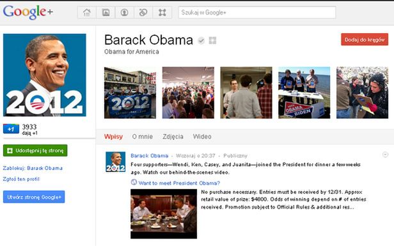Click the Google+ logo
Viewport: 394px width, 246px height.
[28, 12]
